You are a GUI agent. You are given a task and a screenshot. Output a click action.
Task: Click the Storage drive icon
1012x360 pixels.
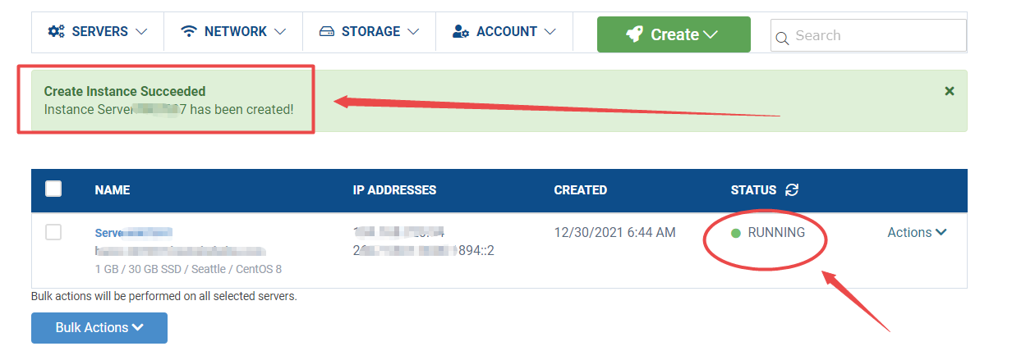[326, 31]
